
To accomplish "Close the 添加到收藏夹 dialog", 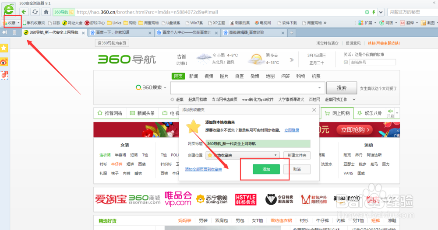I will point(314,110).
